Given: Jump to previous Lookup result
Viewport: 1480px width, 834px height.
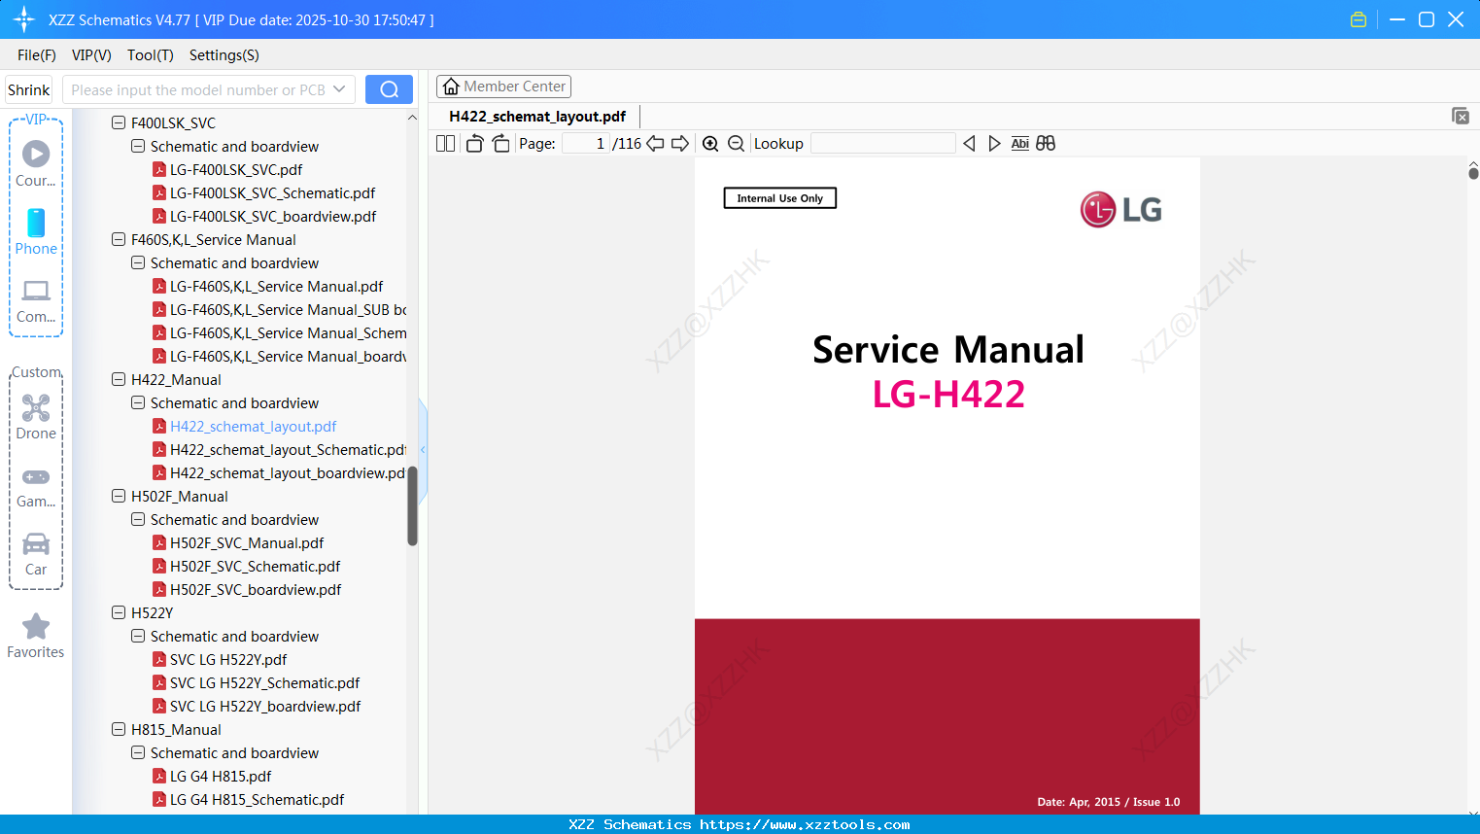Looking at the screenshot, I should pos(969,143).
